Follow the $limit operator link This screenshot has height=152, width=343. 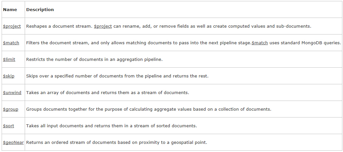tap(9, 59)
